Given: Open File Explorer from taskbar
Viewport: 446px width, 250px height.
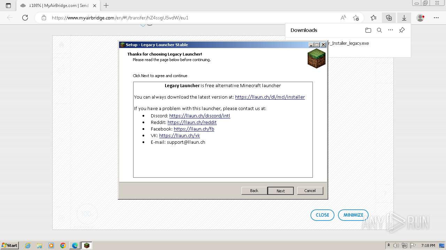Looking at the screenshot, I should 39,245.
